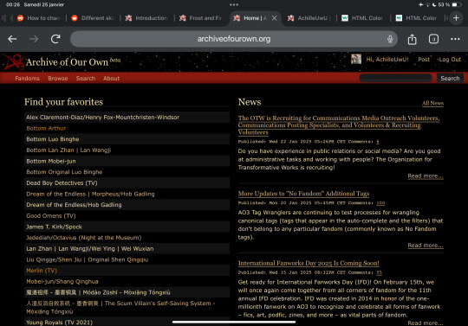This screenshot has width=468, height=326.
Task: Open the Bottom Luo Binghe tag
Action: coord(53,139)
